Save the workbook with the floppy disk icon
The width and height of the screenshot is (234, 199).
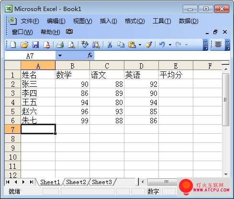click(35, 45)
